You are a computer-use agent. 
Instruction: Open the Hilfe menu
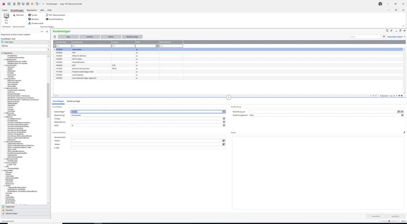pyautogui.click(x=50, y=10)
